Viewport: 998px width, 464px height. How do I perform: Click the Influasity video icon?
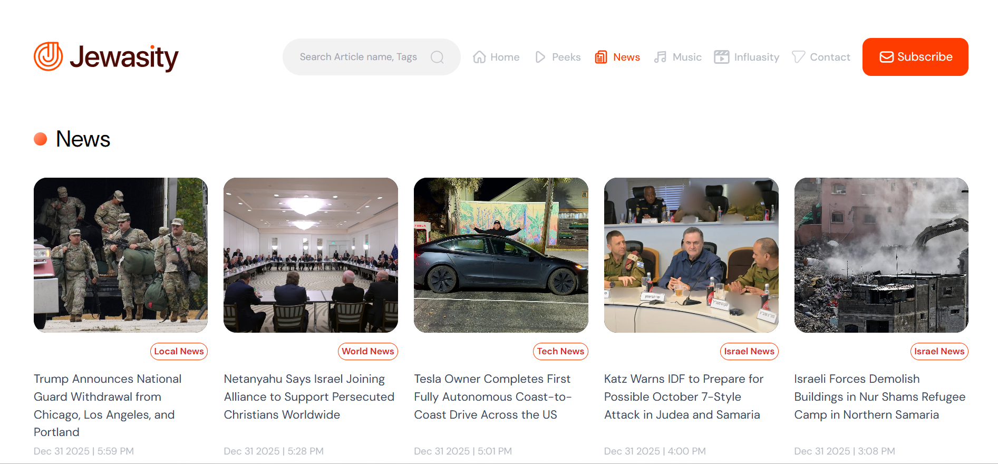point(721,57)
